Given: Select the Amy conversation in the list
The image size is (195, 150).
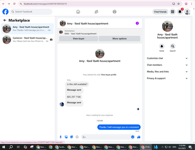Looking at the screenshot, I should click(27, 29).
